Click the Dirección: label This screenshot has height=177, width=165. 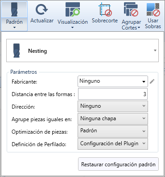pyautogui.click(x=23, y=107)
